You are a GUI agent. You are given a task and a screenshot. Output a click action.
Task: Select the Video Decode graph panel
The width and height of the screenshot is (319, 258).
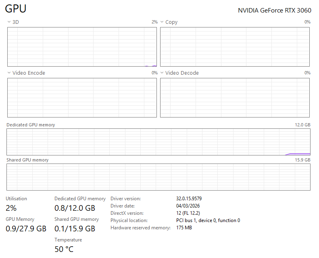235,98
